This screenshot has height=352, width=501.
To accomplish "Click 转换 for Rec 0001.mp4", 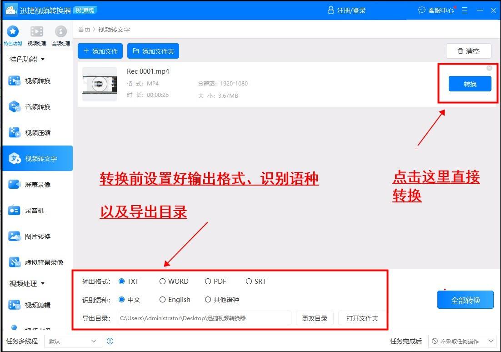I will click(x=470, y=84).
